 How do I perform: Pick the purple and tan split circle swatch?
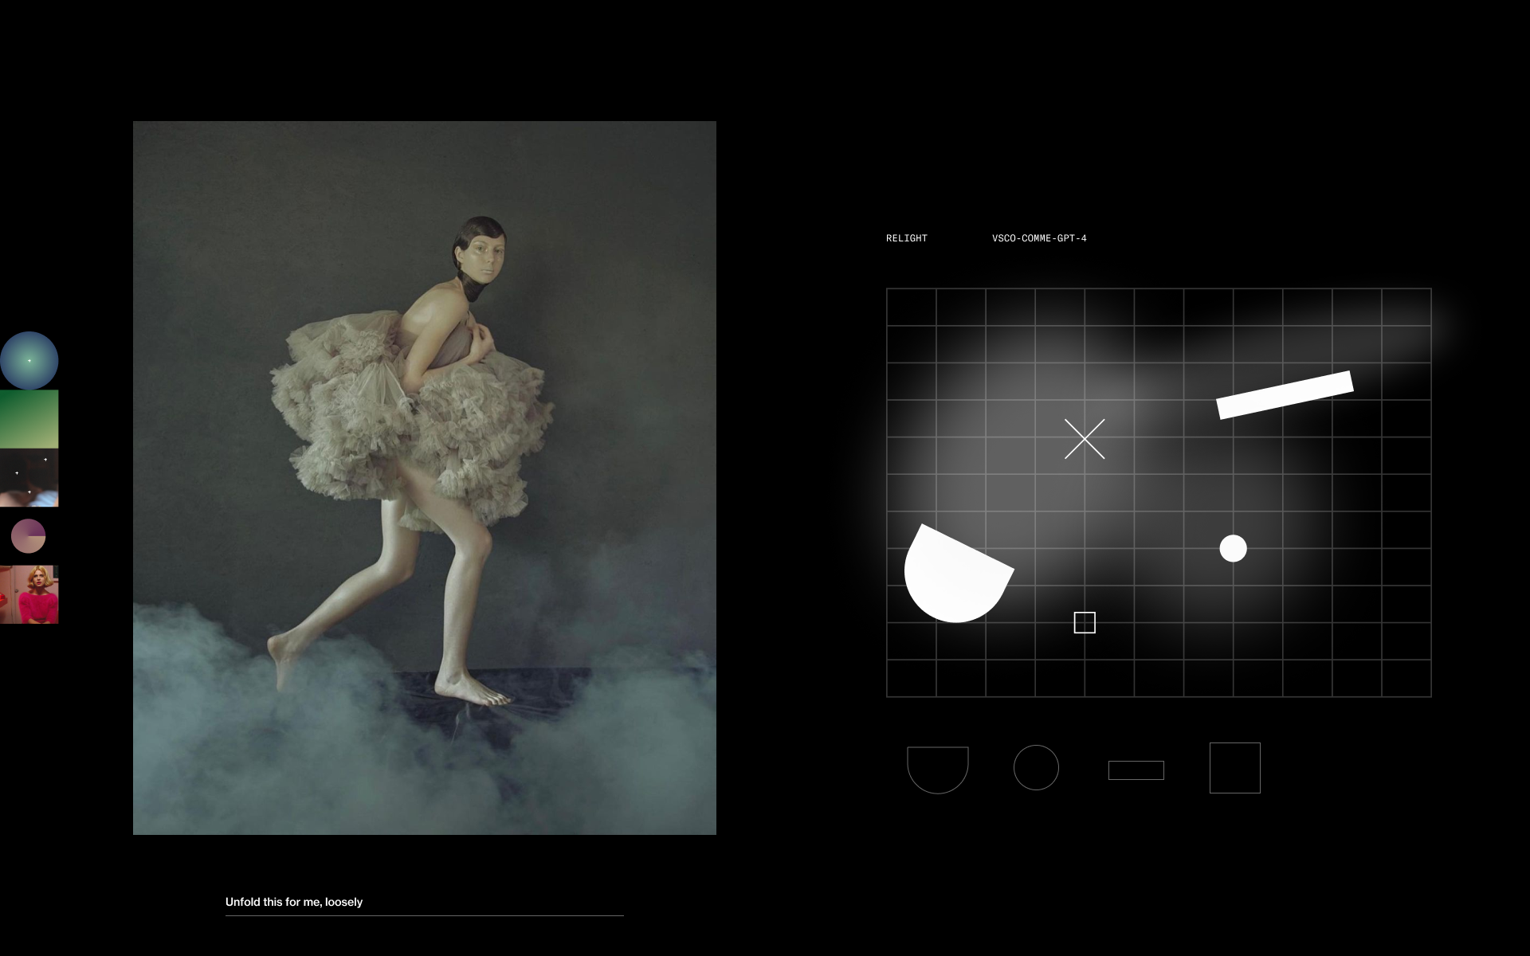click(28, 536)
